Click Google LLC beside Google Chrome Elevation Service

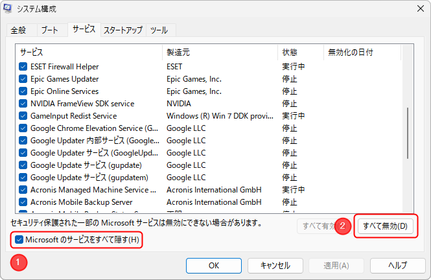click(x=186, y=128)
